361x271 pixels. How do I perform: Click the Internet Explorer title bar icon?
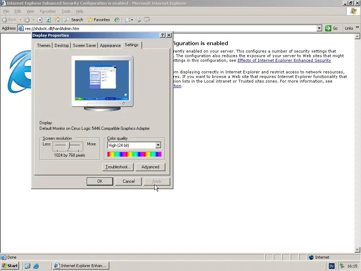(x=3, y=3)
